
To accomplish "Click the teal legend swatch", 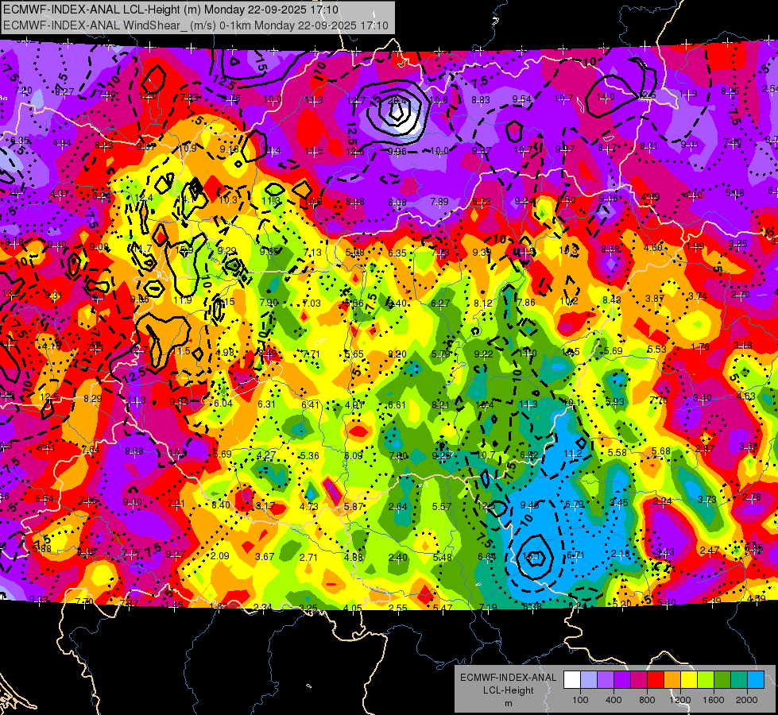I will coord(739,680).
